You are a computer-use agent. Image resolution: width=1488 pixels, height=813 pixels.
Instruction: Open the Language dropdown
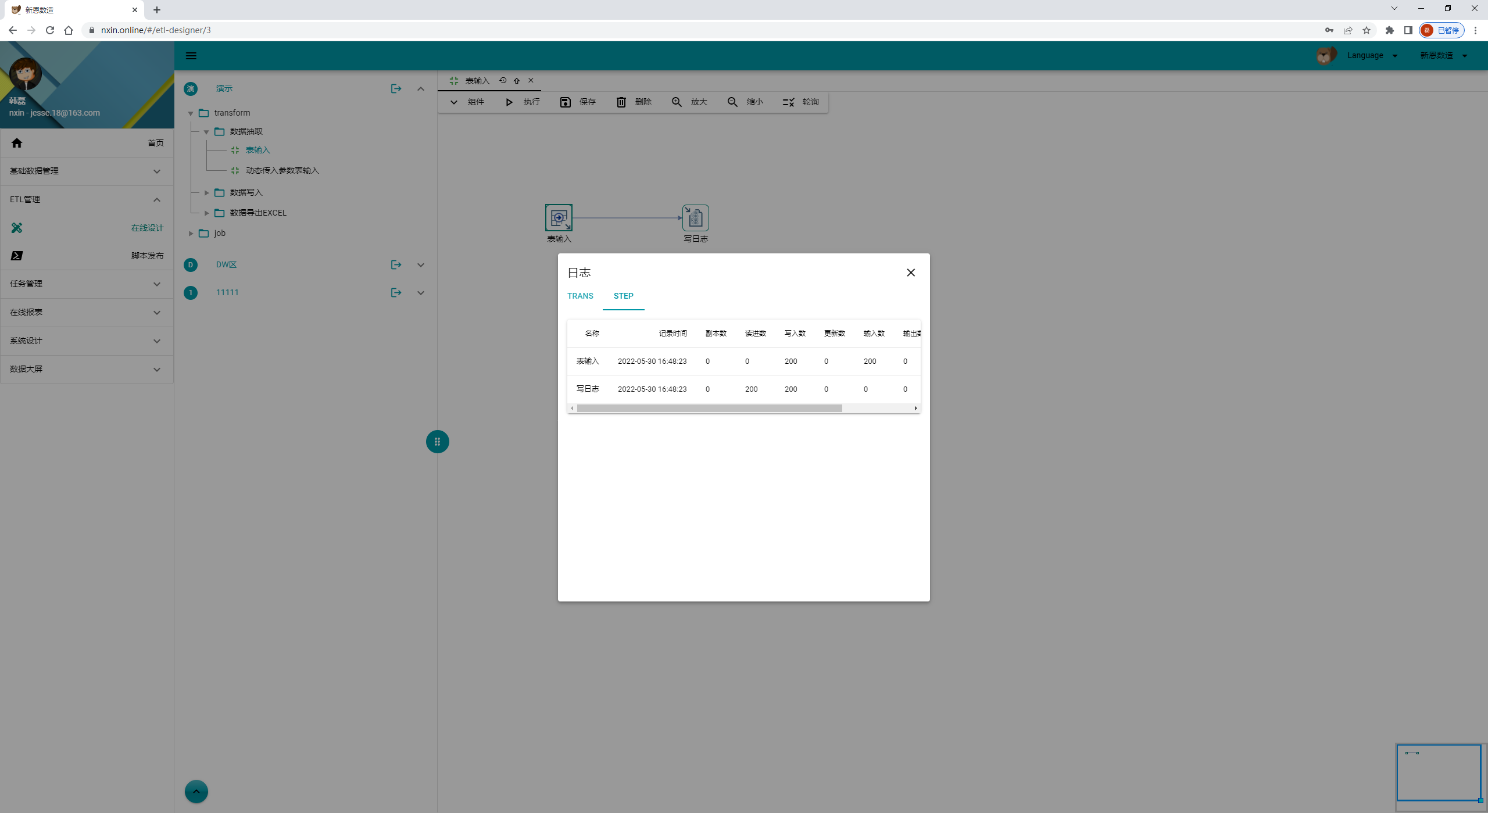[x=1371, y=56]
